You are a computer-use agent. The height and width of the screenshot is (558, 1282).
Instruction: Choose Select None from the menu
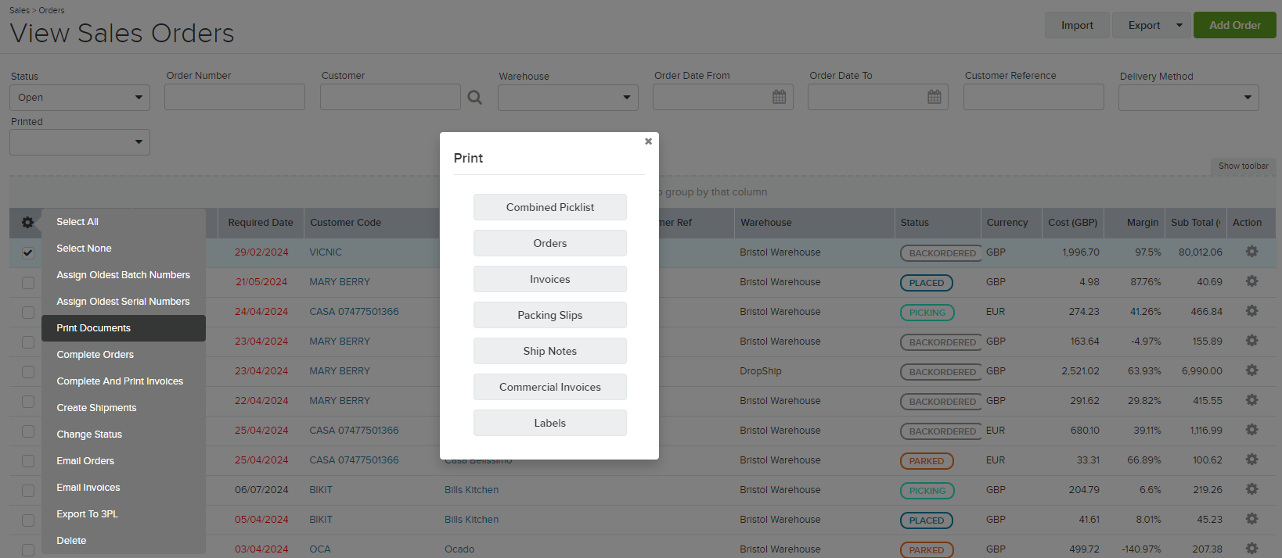(x=124, y=249)
